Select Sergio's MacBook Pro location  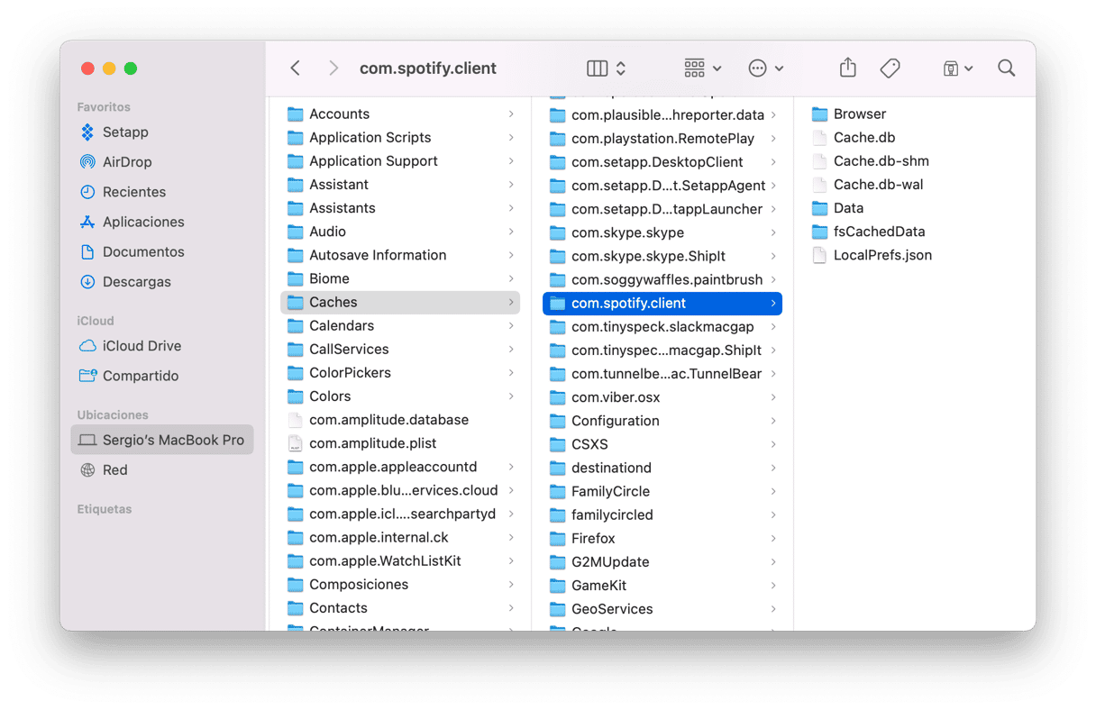pyautogui.click(x=162, y=440)
